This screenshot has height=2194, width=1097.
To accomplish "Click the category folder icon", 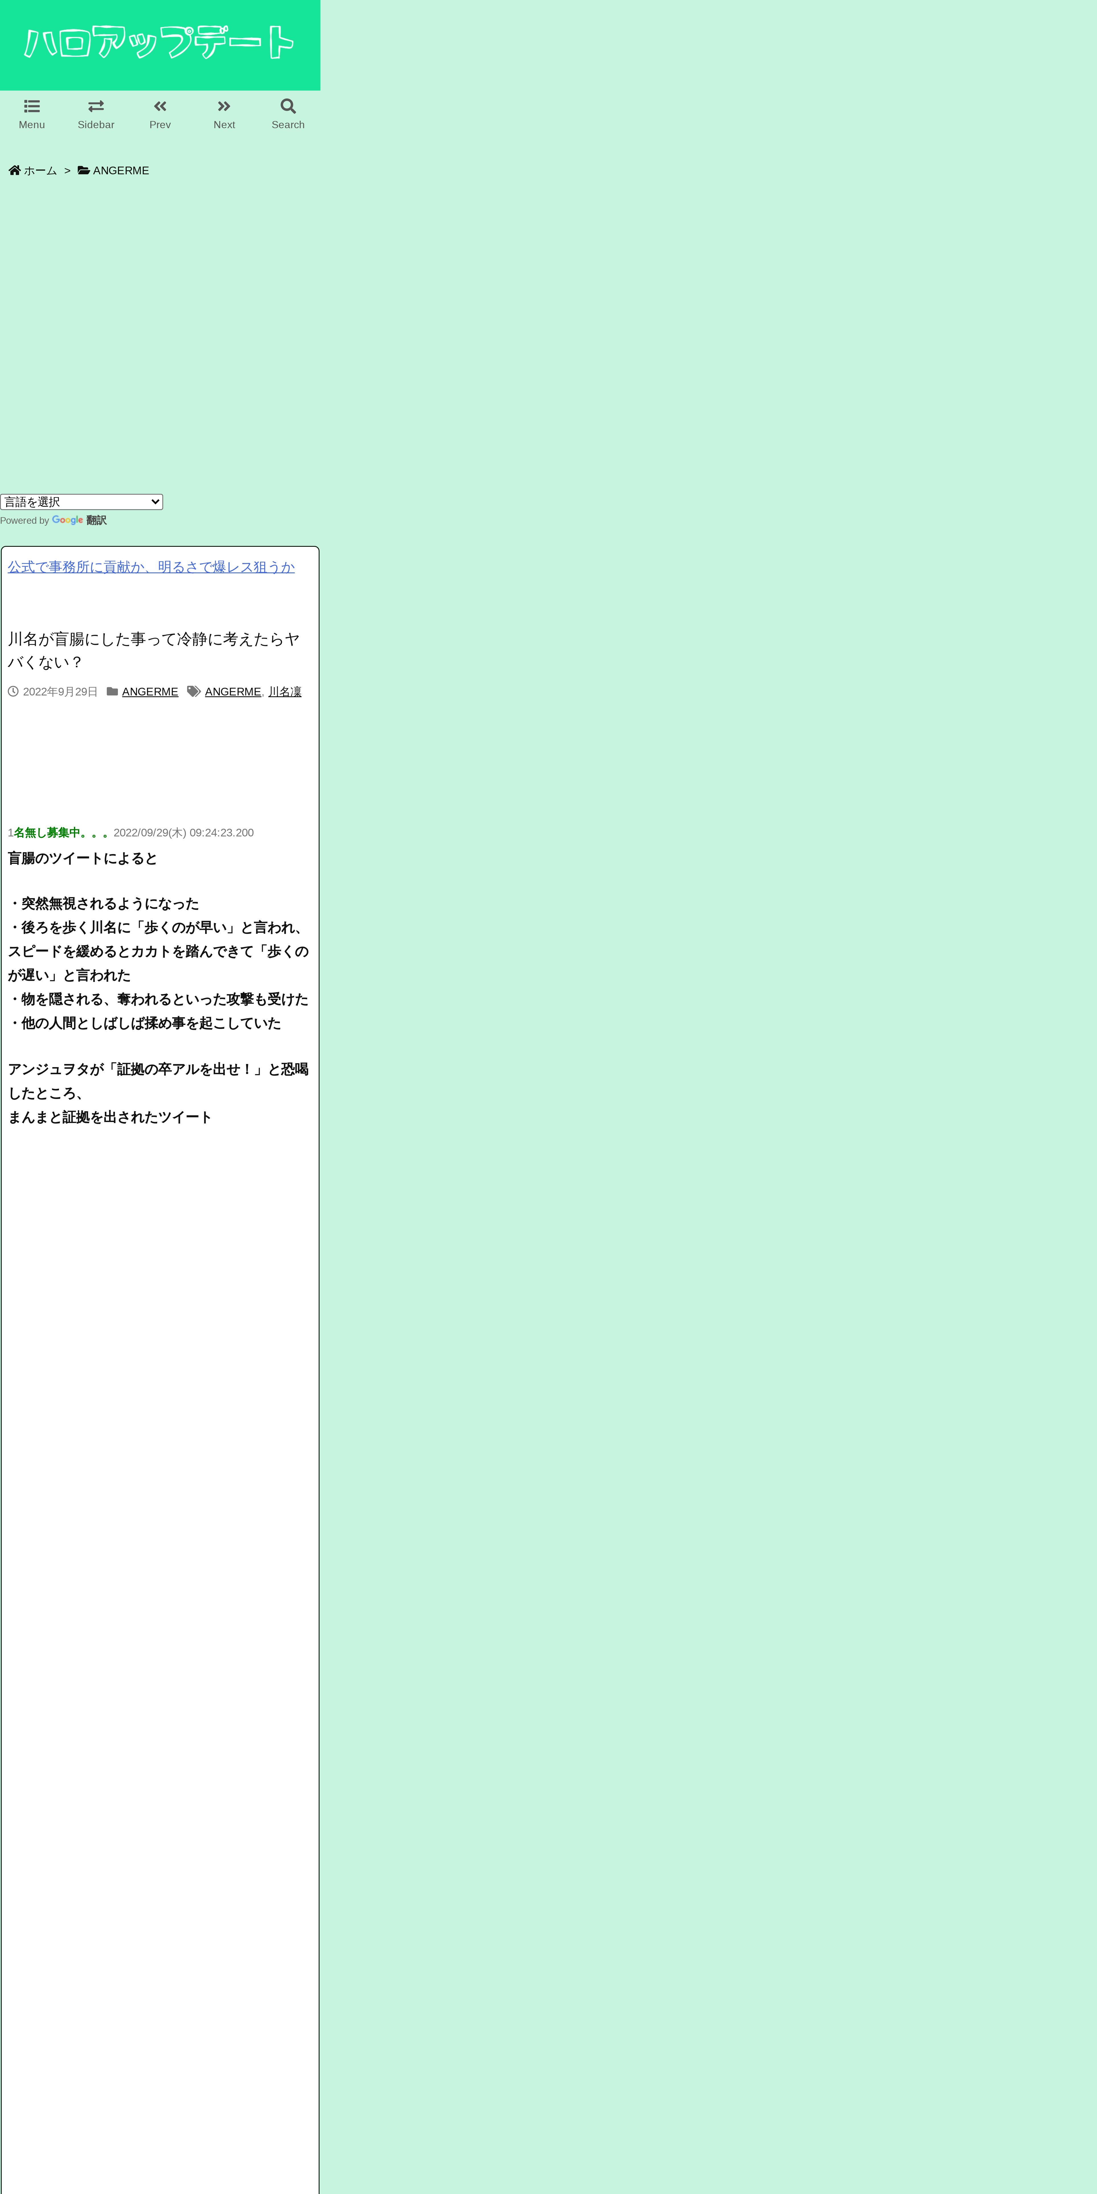I will tap(112, 691).
